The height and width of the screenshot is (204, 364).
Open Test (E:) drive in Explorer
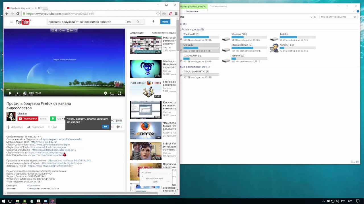pyautogui.click(x=293, y=37)
